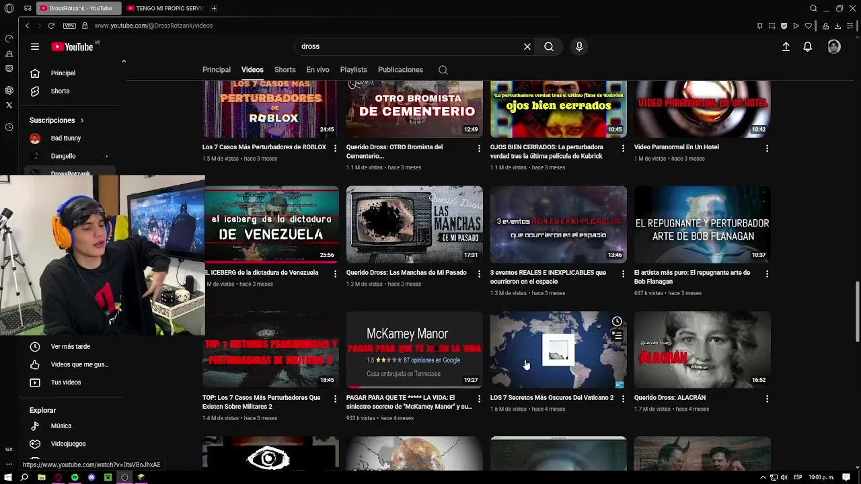Open the create/upload button in header
Screen dimensions: 861x484
(x=786, y=46)
